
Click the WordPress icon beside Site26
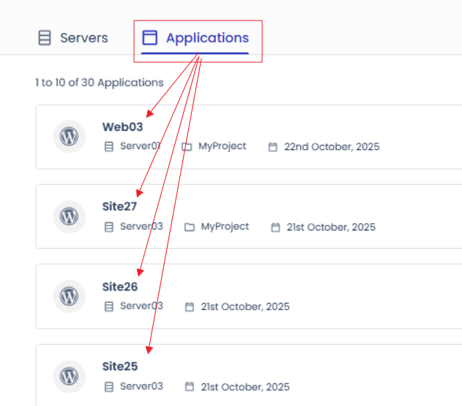click(69, 296)
